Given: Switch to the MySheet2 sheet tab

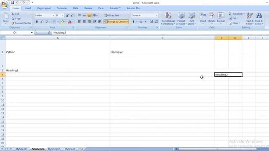Looking at the screenshot, I should pyautogui.click(x=54, y=149).
